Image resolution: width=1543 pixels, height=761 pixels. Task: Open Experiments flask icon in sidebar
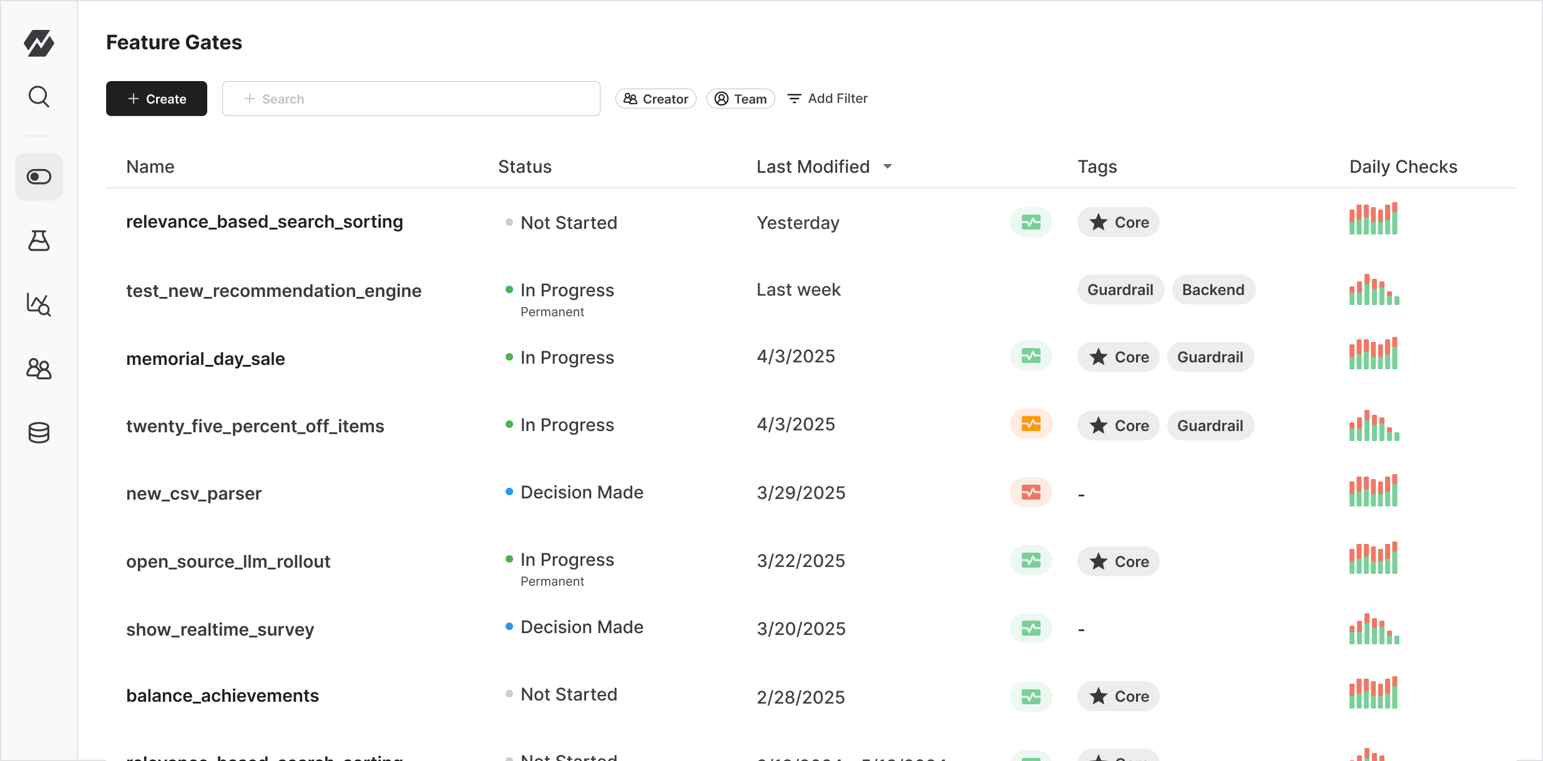[39, 240]
